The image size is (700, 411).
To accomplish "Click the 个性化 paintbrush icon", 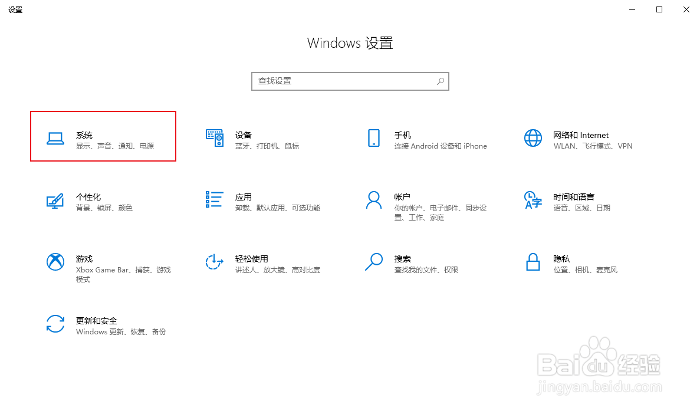I will (55, 201).
